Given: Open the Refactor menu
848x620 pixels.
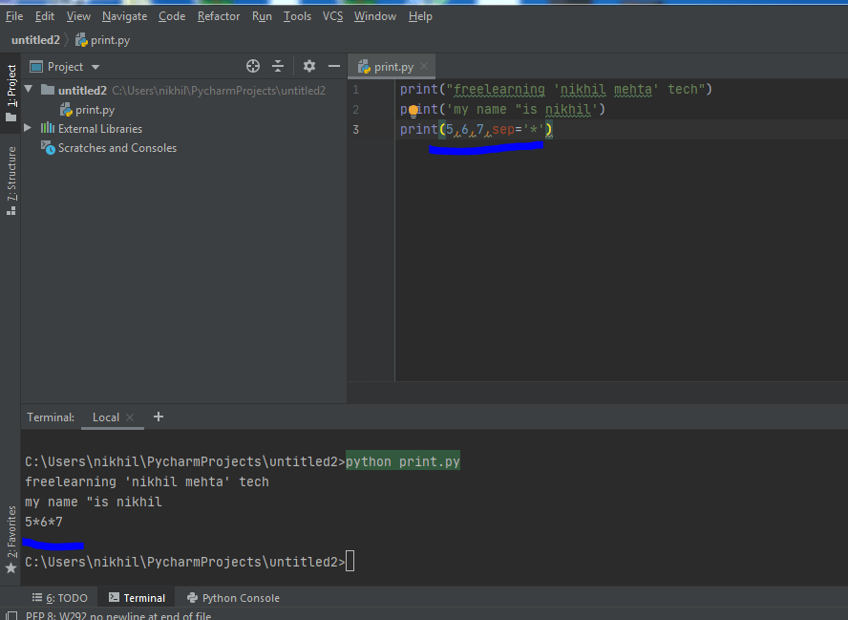Looking at the screenshot, I should (219, 16).
